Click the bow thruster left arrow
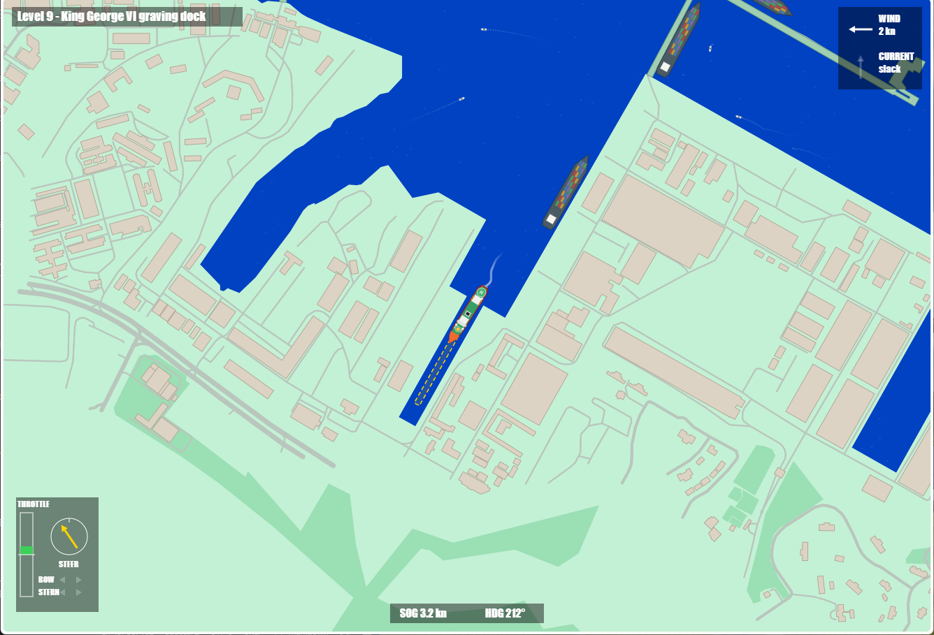The image size is (934, 635). pos(62,580)
